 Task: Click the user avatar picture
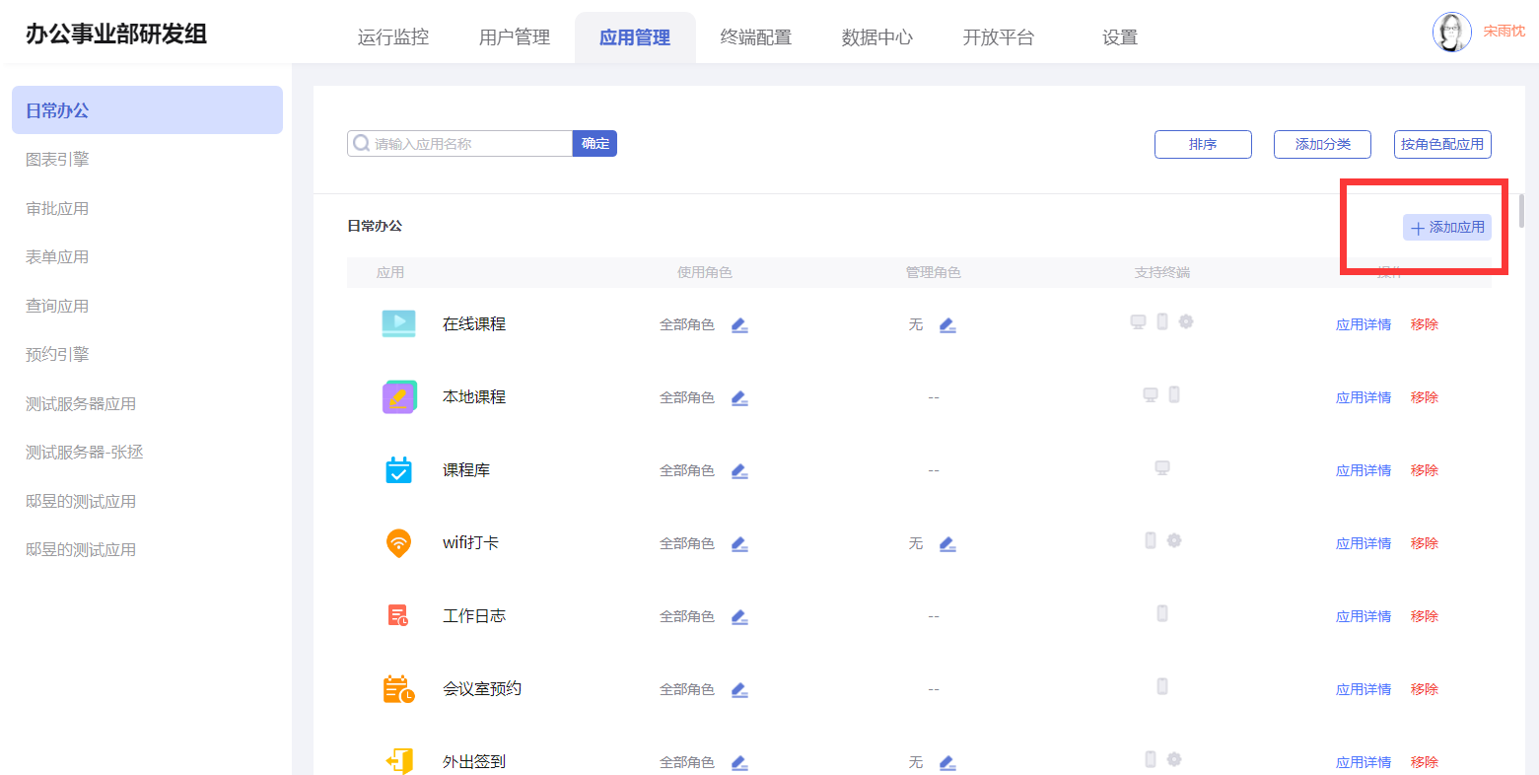coord(1451,33)
